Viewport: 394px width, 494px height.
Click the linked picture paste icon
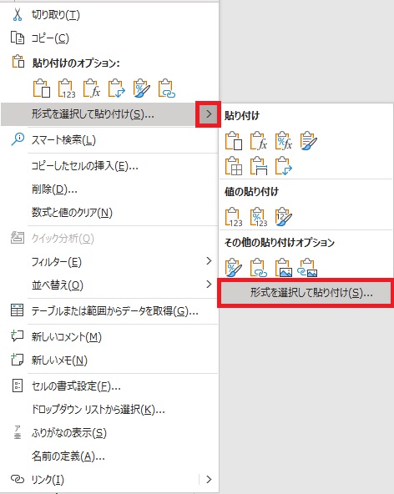click(308, 268)
